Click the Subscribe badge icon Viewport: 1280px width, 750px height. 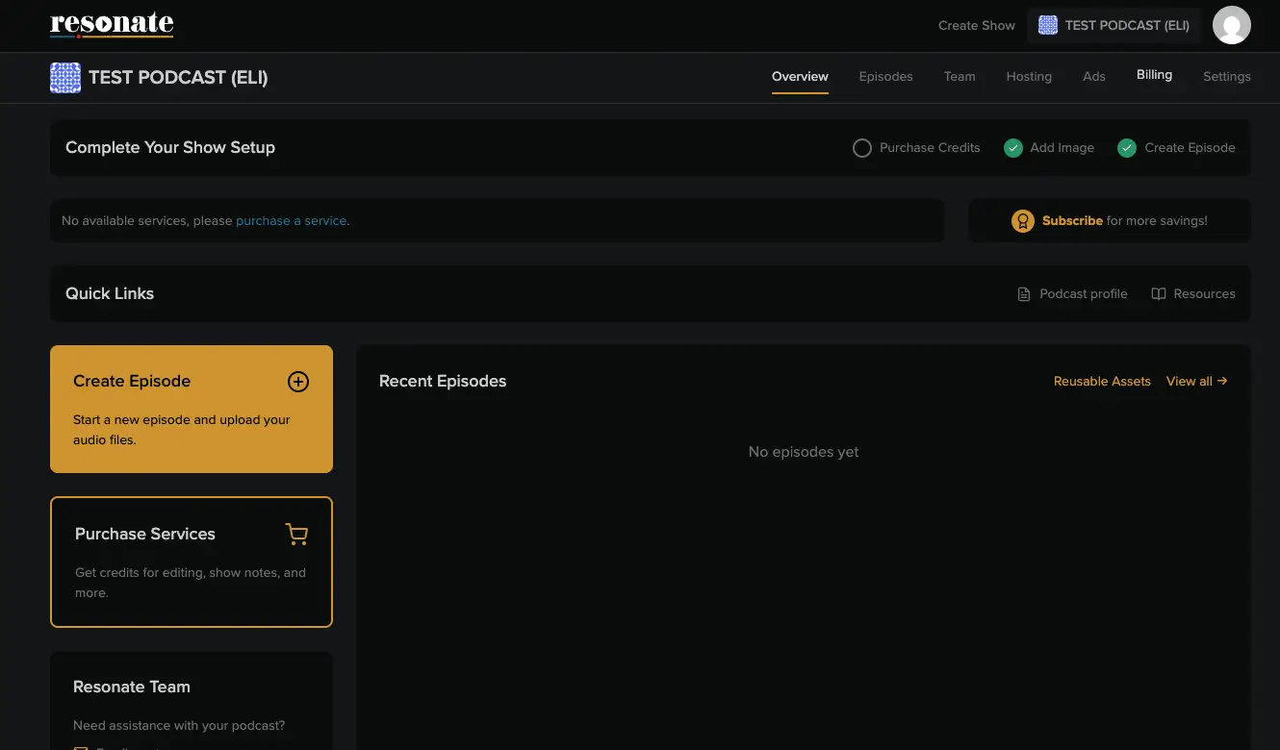[x=1022, y=220]
